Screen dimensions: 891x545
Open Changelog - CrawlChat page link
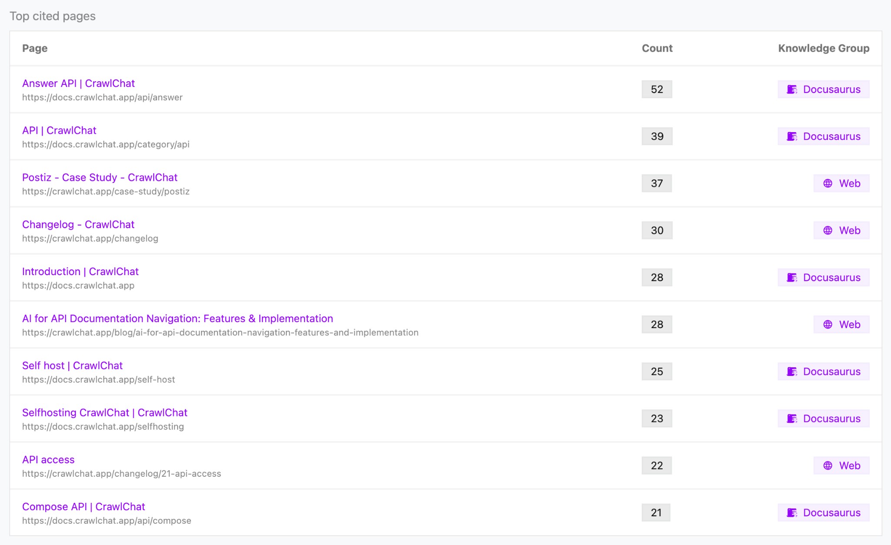point(78,225)
